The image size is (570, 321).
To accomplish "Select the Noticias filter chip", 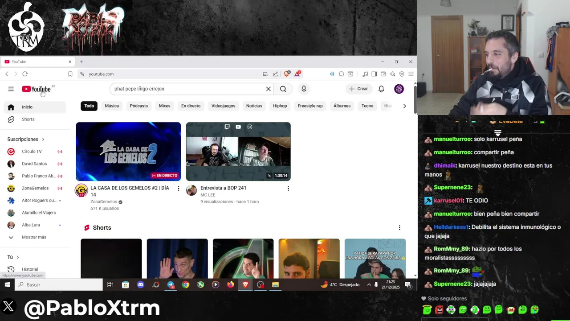I will tap(254, 106).
